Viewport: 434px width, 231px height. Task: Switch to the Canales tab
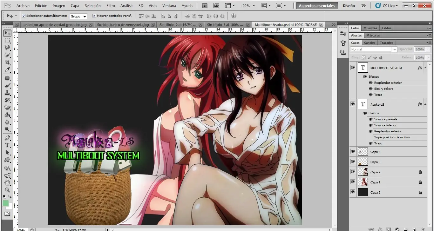[370, 43]
